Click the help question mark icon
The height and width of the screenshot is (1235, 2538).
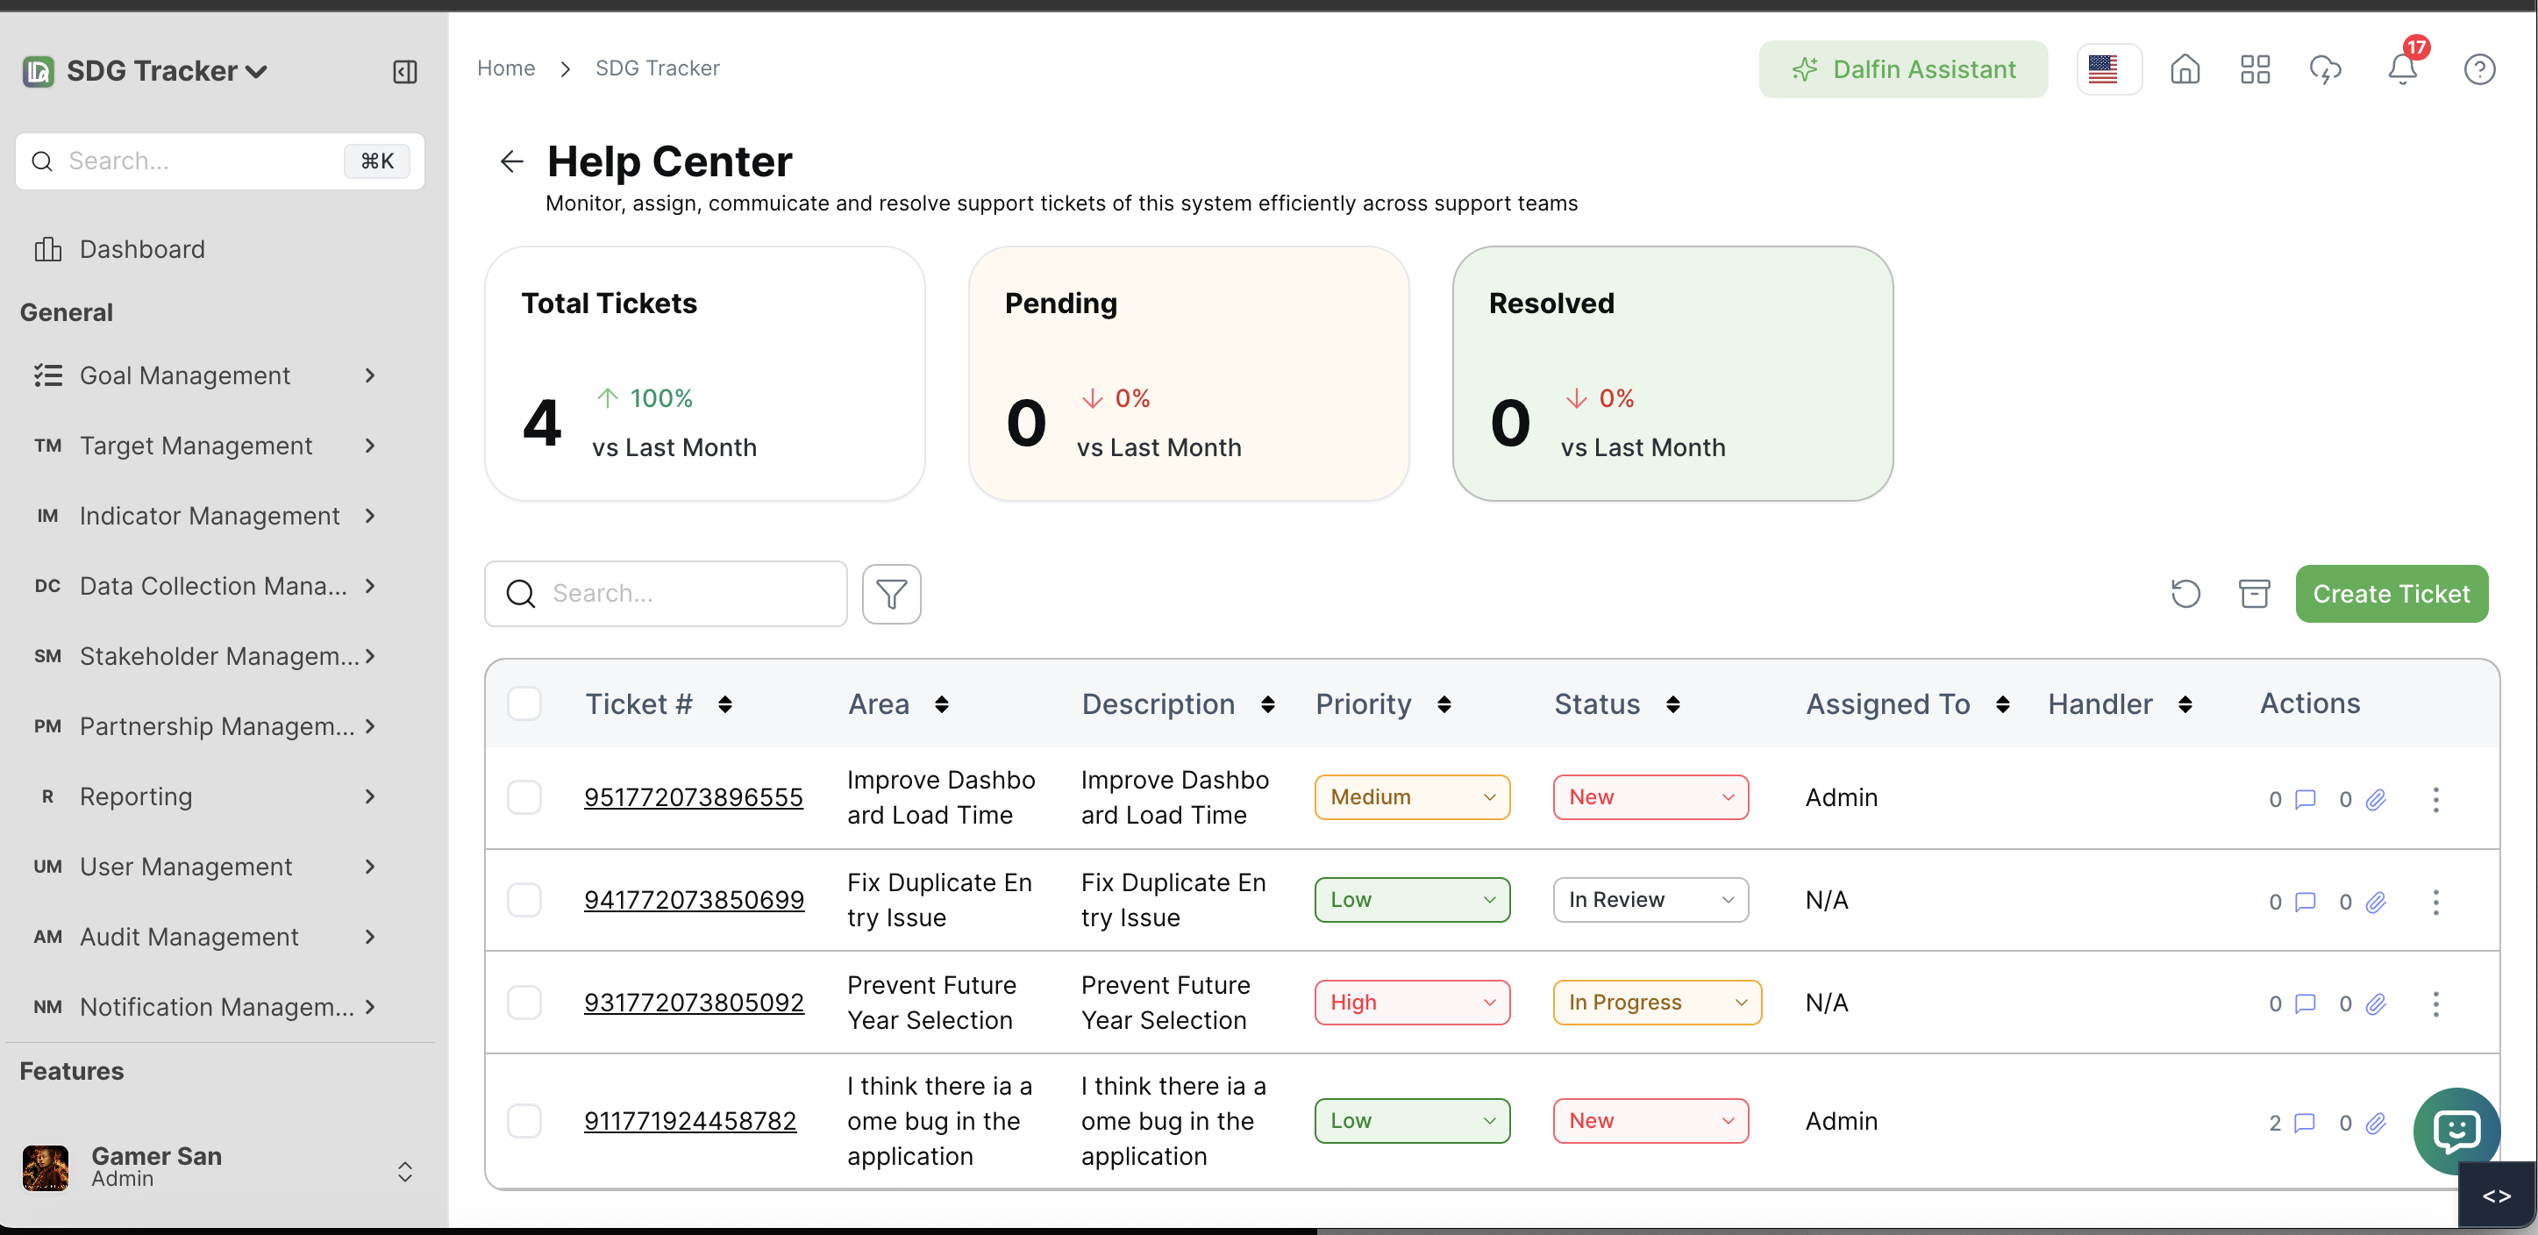click(2479, 68)
